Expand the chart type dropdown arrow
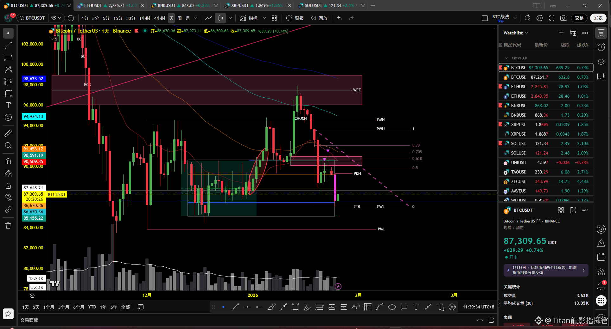 pos(230,18)
